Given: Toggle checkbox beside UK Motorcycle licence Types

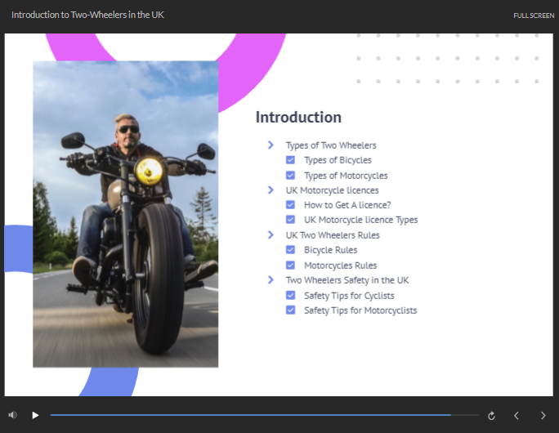Looking at the screenshot, I should pyautogui.click(x=291, y=220).
